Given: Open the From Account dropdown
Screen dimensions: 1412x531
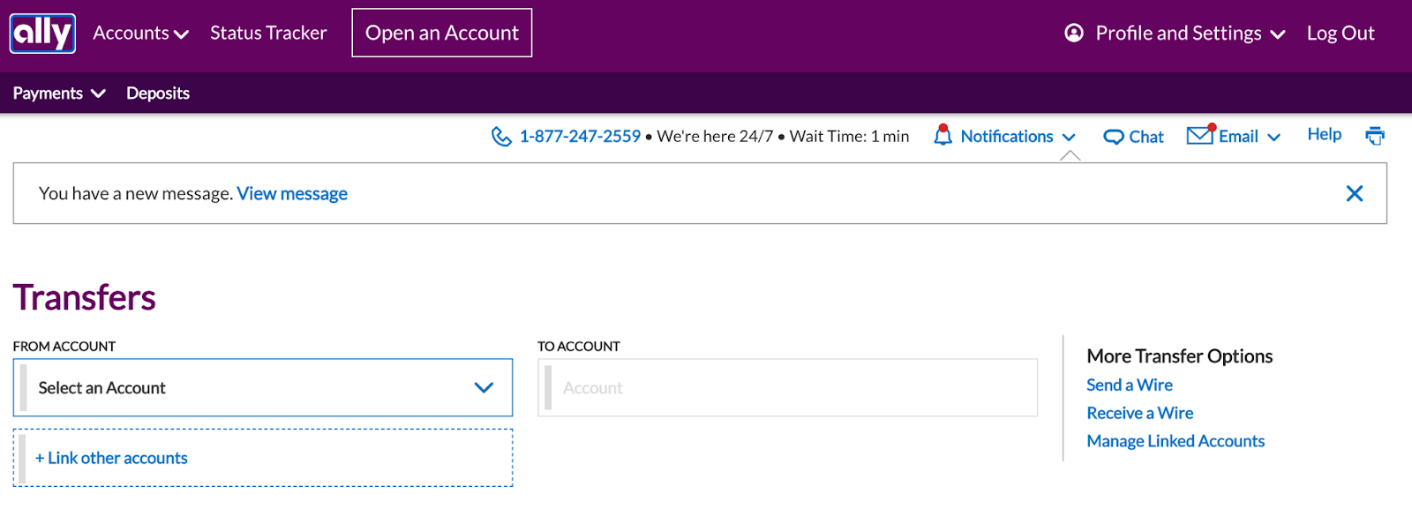Looking at the screenshot, I should [262, 387].
